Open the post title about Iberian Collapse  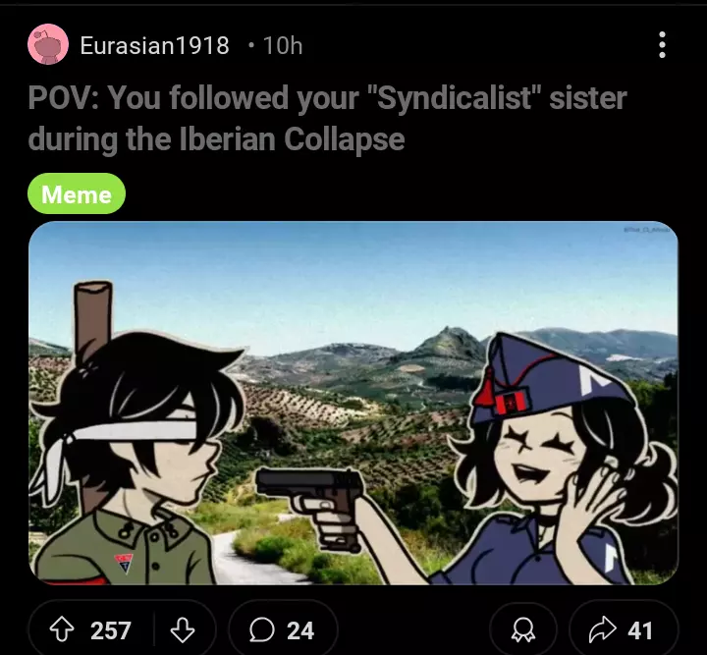[327, 118]
